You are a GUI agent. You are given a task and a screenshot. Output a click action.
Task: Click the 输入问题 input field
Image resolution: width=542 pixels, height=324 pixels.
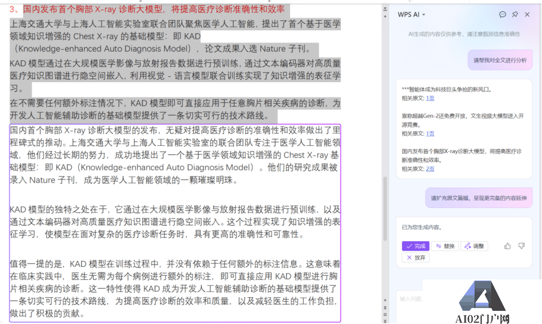[x=411, y=299]
